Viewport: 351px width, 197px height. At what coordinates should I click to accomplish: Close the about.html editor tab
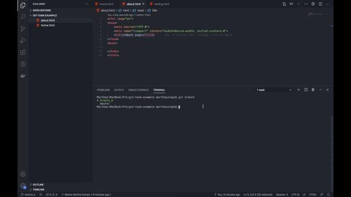[143, 4]
